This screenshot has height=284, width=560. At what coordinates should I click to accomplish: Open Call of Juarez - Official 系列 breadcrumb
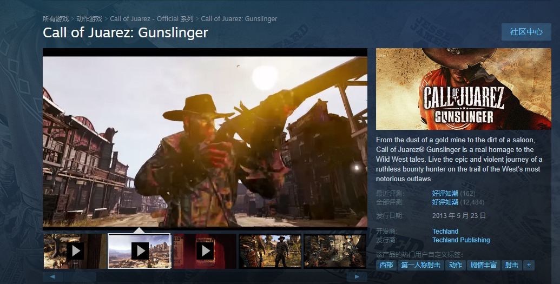[152, 18]
